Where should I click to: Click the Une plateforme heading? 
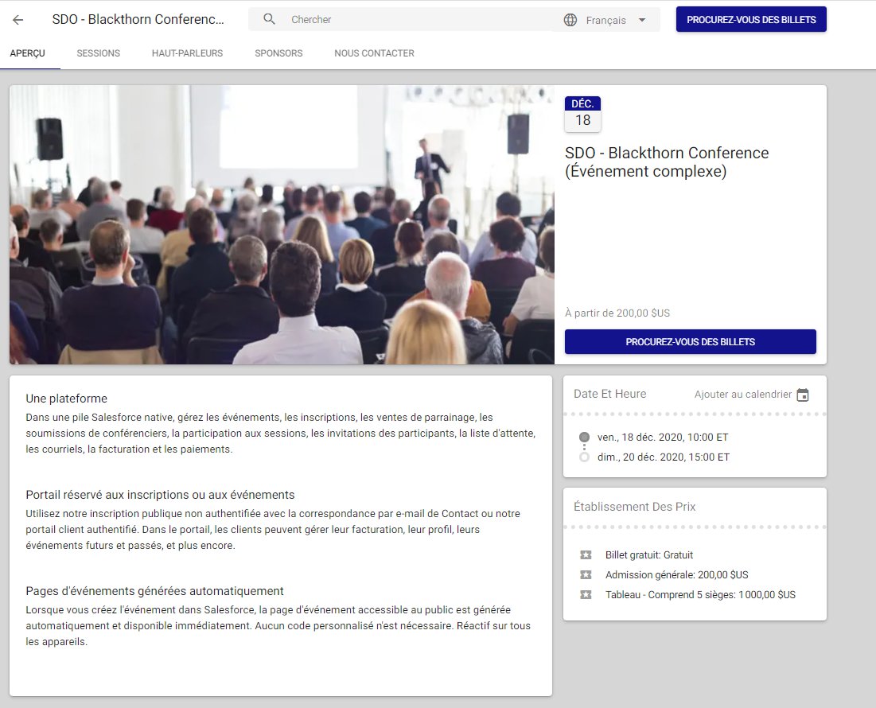(67, 399)
